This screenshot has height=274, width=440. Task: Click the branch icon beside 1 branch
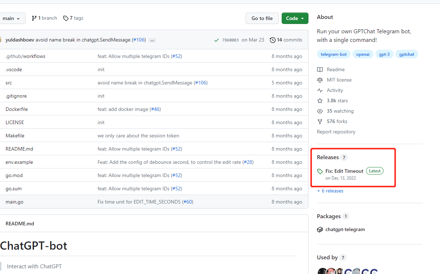34,18
